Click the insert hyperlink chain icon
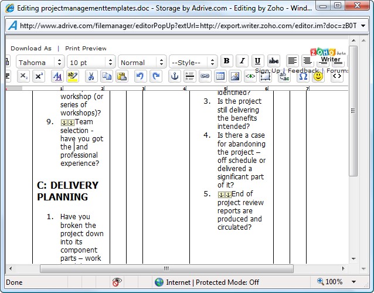 coord(205,76)
